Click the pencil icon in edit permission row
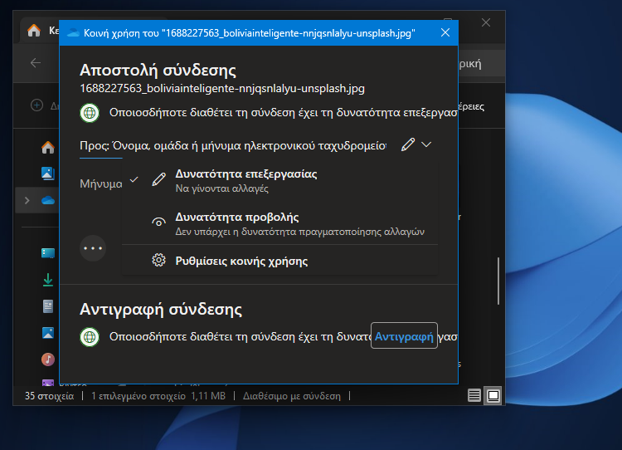 pyautogui.click(x=158, y=179)
